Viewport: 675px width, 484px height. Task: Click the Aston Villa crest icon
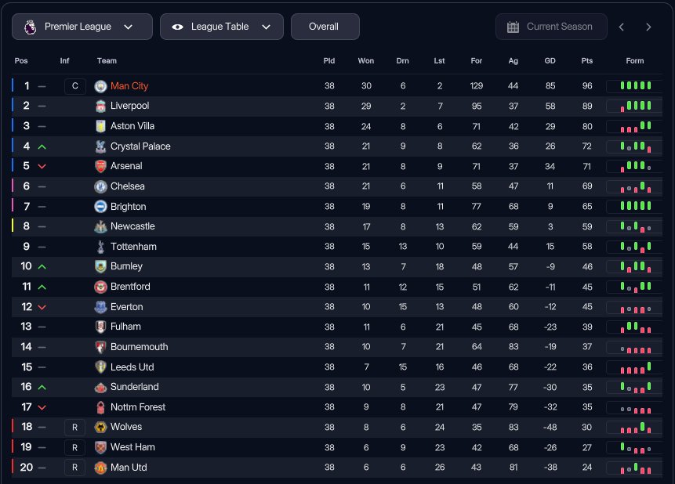(x=100, y=126)
